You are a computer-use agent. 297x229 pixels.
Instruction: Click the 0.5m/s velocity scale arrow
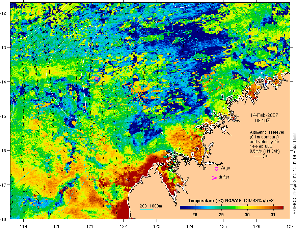(x=261, y=156)
